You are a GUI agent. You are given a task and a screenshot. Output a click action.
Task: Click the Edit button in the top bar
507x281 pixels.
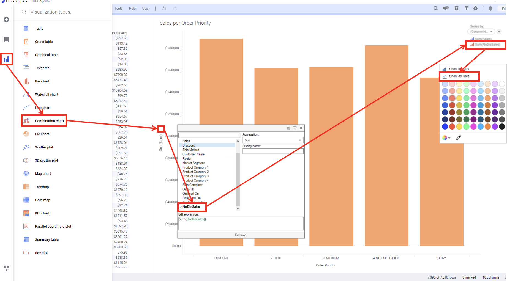tap(504, 9)
